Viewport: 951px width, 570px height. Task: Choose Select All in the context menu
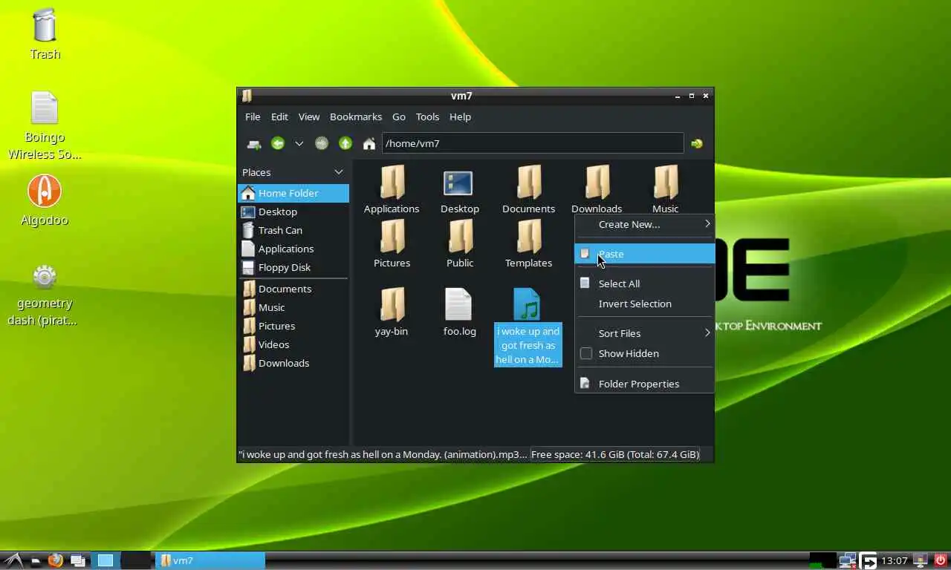644,284
